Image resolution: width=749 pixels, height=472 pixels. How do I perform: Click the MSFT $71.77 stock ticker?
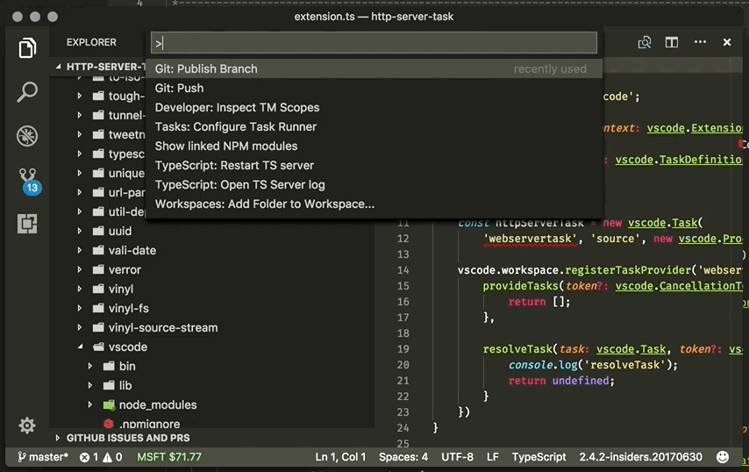click(169, 457)
